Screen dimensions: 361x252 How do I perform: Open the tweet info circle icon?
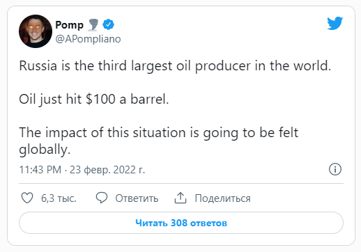click(335, 169)
